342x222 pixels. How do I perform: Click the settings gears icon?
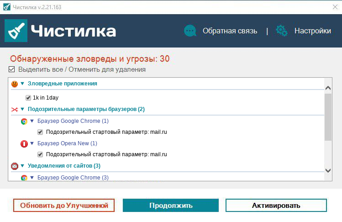click(x=282, y=31)
